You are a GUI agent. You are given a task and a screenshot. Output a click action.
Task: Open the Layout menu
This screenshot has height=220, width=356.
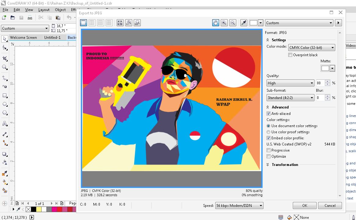[44, 9]
